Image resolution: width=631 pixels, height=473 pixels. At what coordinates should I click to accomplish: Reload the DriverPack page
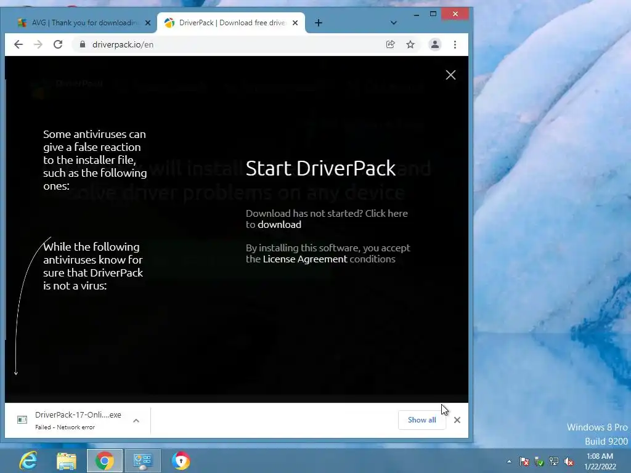[x=58, y=44]
